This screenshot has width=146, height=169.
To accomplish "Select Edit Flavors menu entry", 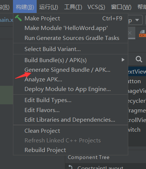I will (70, 110).
